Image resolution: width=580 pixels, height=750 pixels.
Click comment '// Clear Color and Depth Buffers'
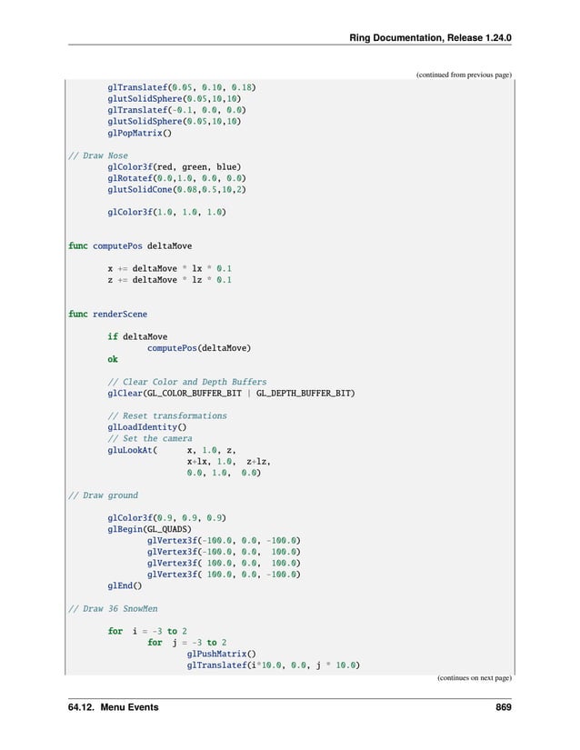point(187,382)
